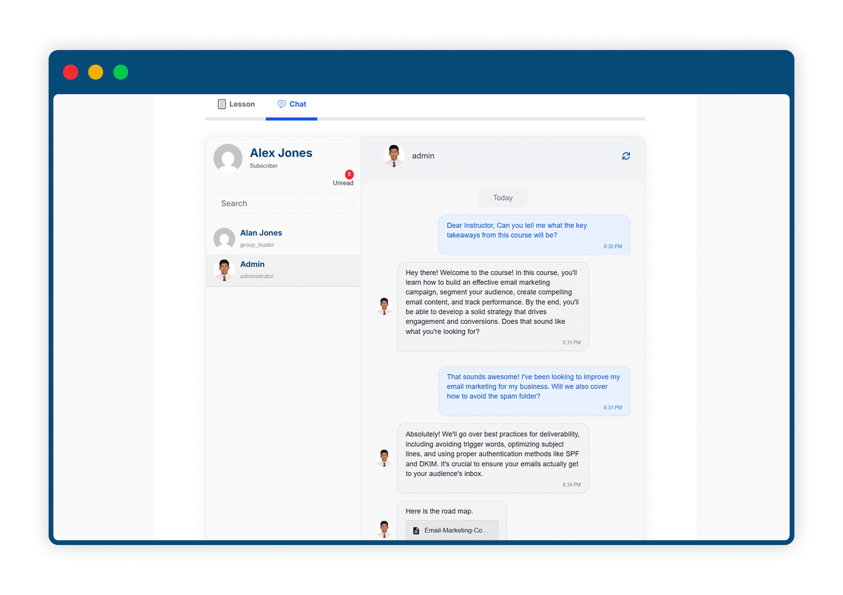Click the Unread label
843x595 pixels.
pos(343,183)
